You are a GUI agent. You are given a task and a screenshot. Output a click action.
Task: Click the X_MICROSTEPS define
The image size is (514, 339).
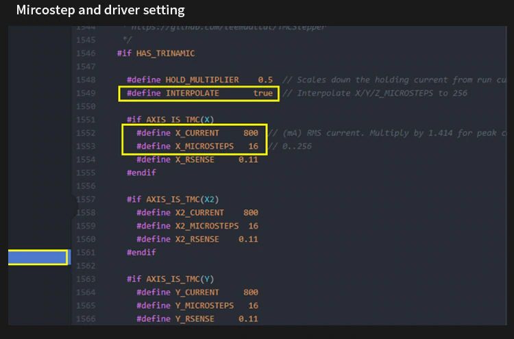point(197,146)
